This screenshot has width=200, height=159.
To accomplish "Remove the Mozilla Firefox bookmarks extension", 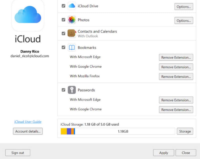I will 176,76.
